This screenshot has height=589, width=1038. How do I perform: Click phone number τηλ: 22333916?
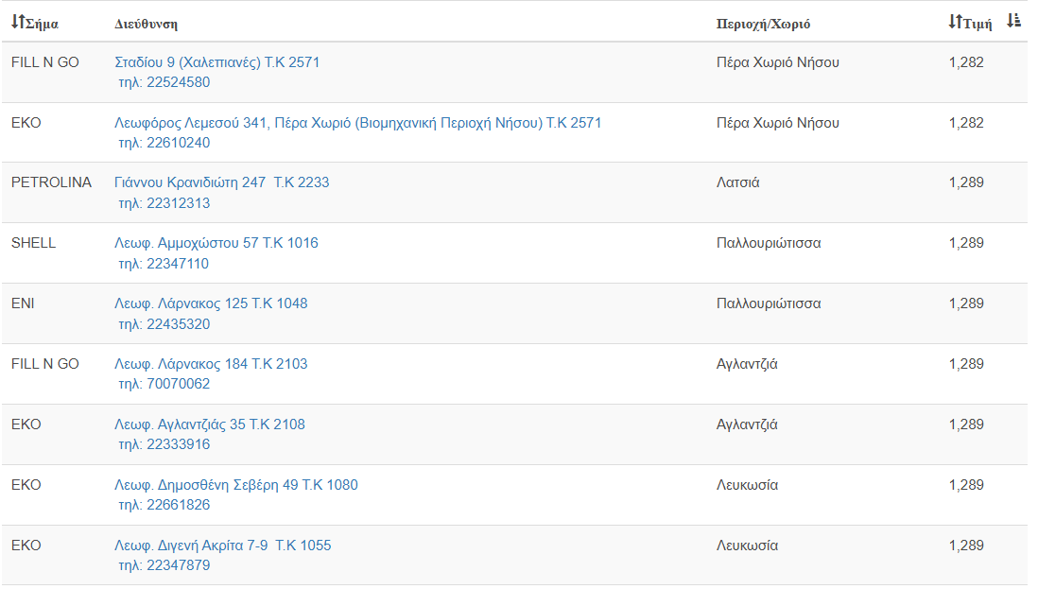pos(164,444)
